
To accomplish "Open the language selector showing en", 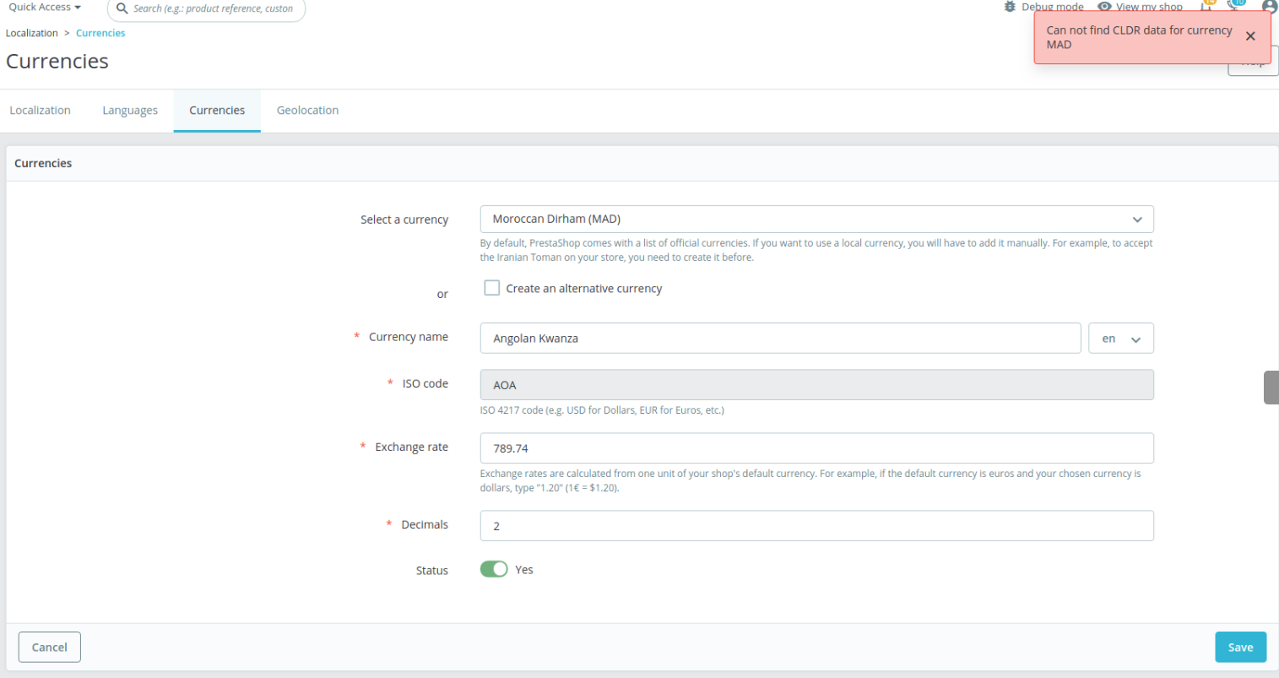I will pyautogui.click(x=1120, y=338).
